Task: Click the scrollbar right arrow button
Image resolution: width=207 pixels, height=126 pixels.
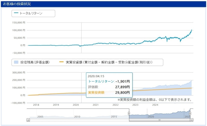Action: coord(192,120)
